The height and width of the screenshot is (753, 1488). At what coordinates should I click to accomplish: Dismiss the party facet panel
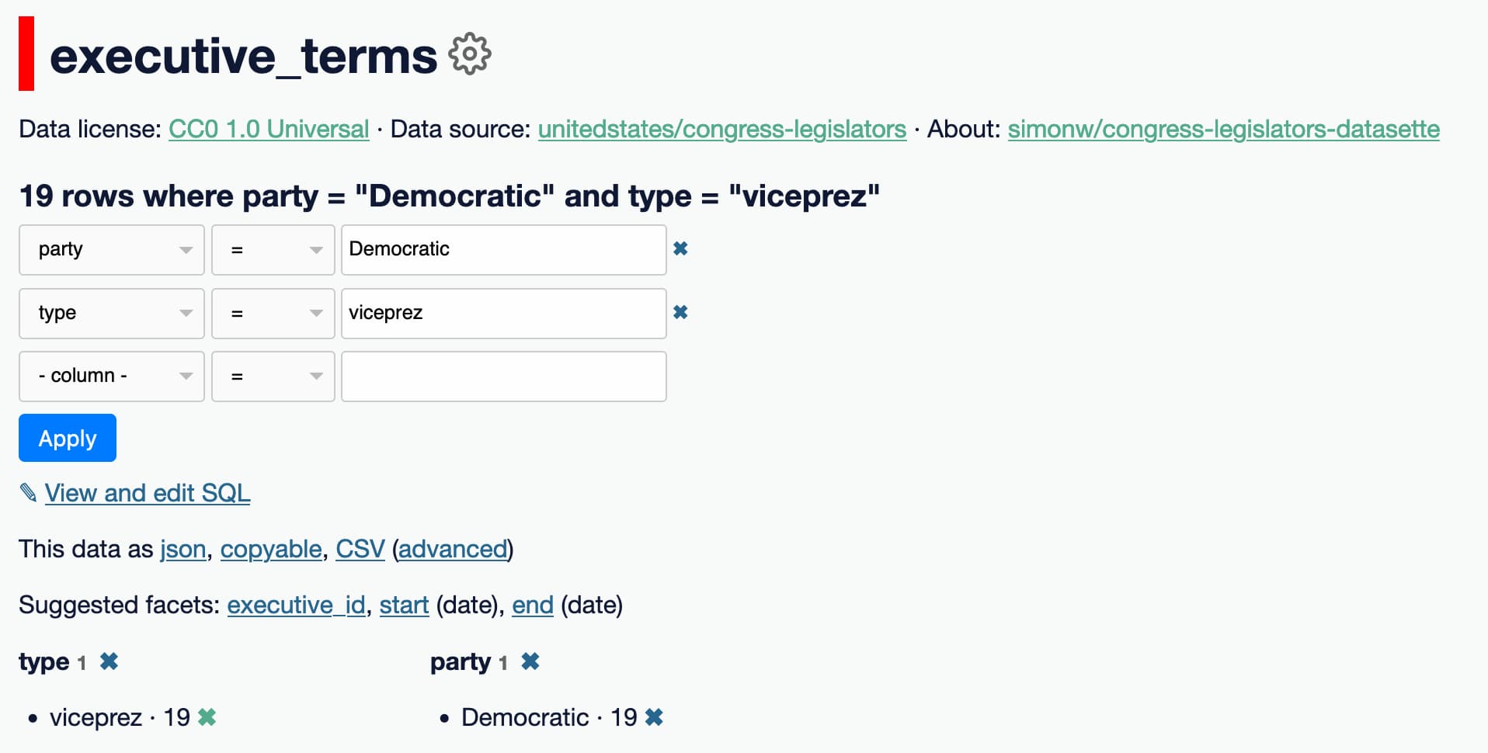click(x=532, y=661)
